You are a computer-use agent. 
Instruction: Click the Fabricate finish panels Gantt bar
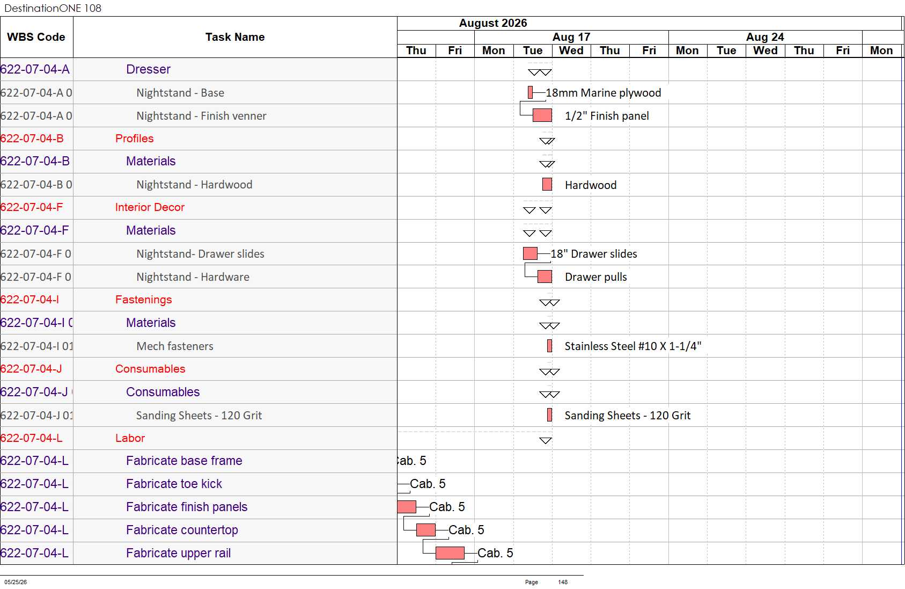click(407, 507)
